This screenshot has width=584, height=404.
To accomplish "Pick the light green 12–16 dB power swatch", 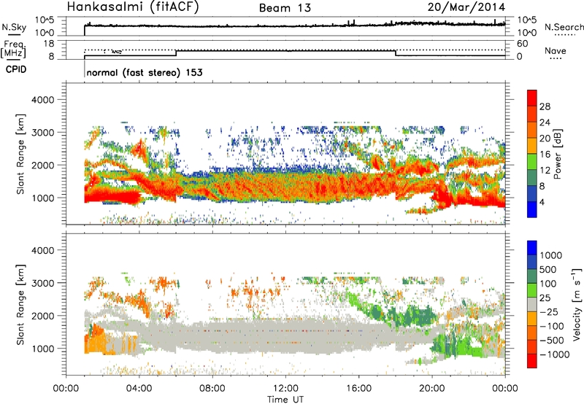I will pos(532,162).
